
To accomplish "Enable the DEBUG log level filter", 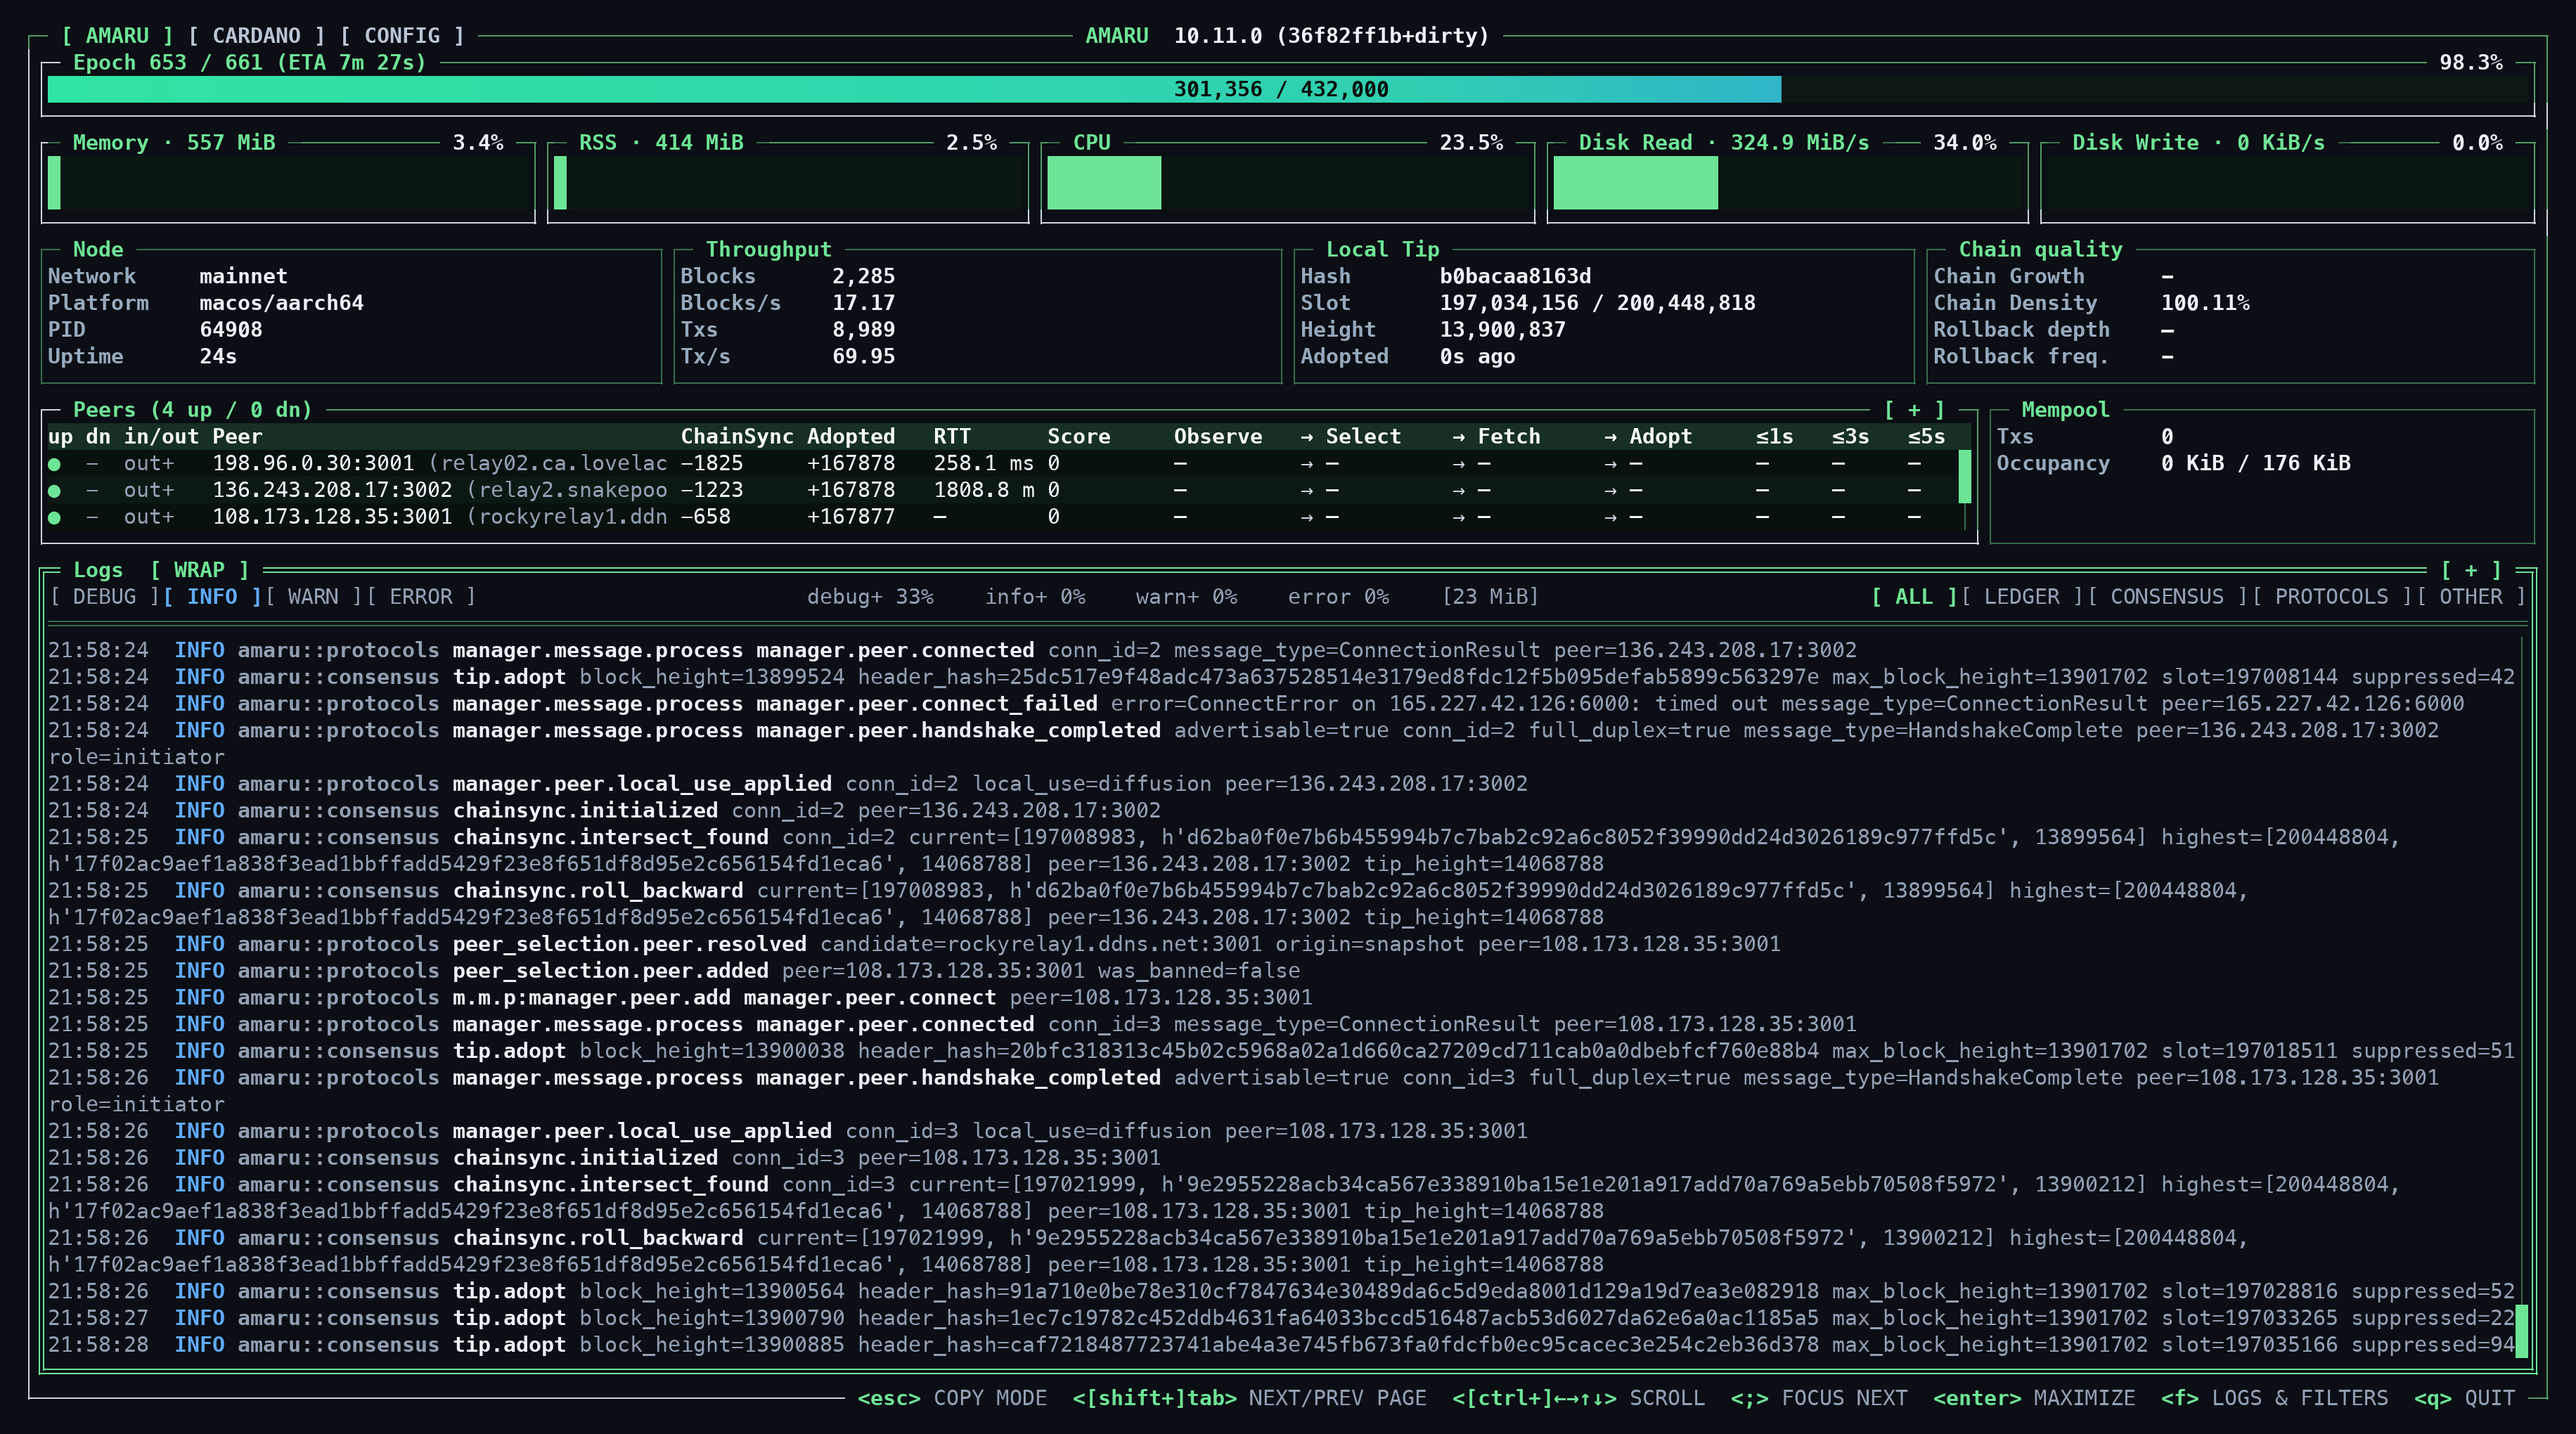I will 104,597.
